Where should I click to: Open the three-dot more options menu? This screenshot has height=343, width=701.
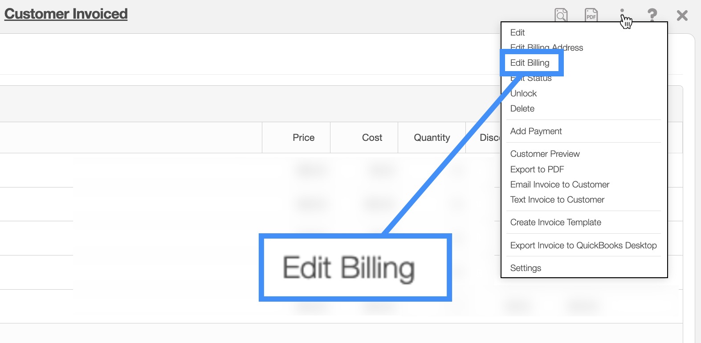(x=622, y=15)
